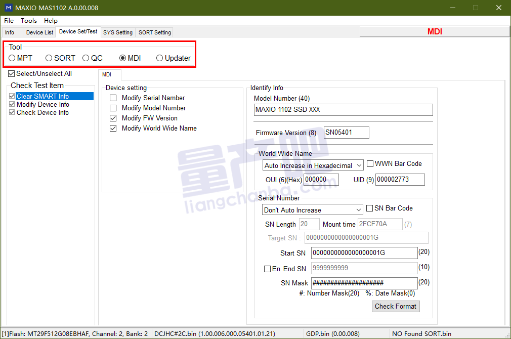Screen dimensions: 511x339
Task: Click the GDP.bin (0.00.008) status entry
Action: tap(333, 334)
